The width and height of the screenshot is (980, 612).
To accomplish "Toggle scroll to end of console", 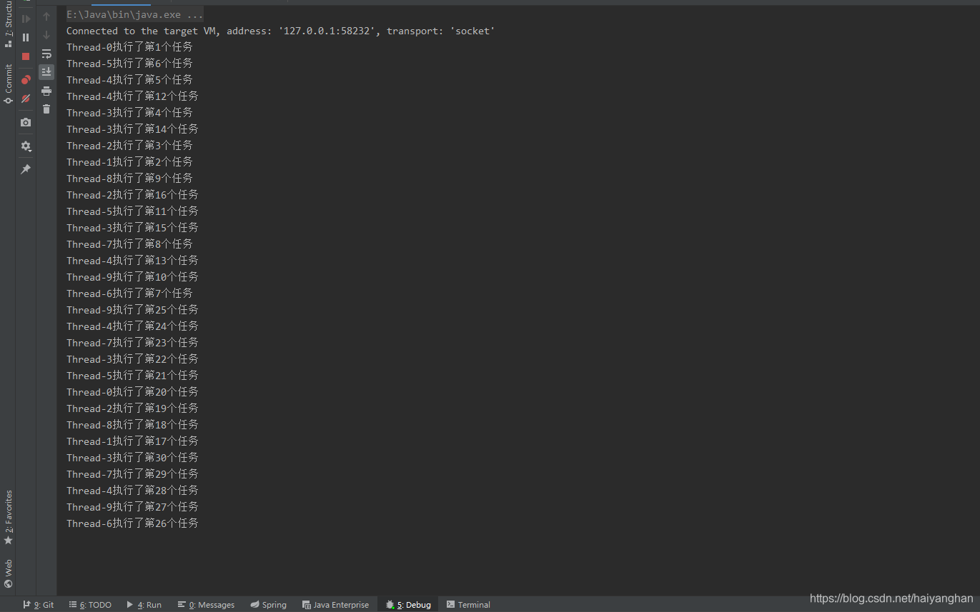I will (x=46, y=71).
